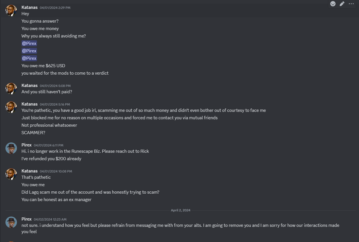
Task: Click the April 2, 2024 date divider
Action: click(x=180, y=210)
